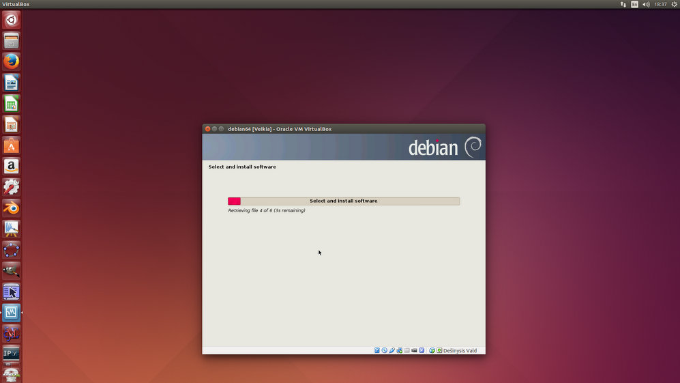Image resolution: width=680 pixels, height=383 pixels.
Task: Click the optical disk icon in VM status bar
Action: [x=385, y=350]
